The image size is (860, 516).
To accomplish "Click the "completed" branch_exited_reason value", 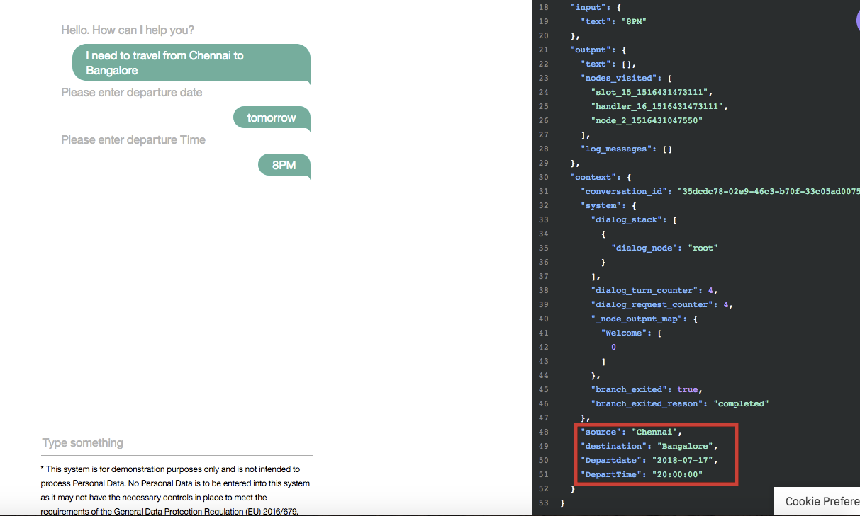I will click(742, 403).
